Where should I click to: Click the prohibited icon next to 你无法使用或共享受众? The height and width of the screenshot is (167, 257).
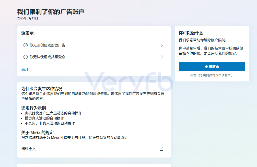coord(25,57)
